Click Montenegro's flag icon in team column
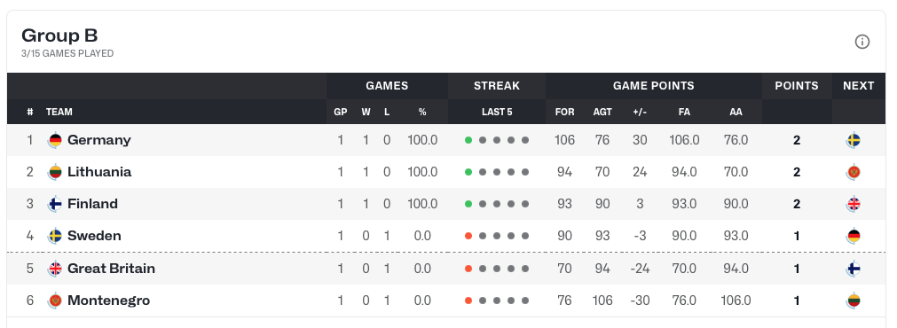The image size is (897, 328). coord(55,301)
